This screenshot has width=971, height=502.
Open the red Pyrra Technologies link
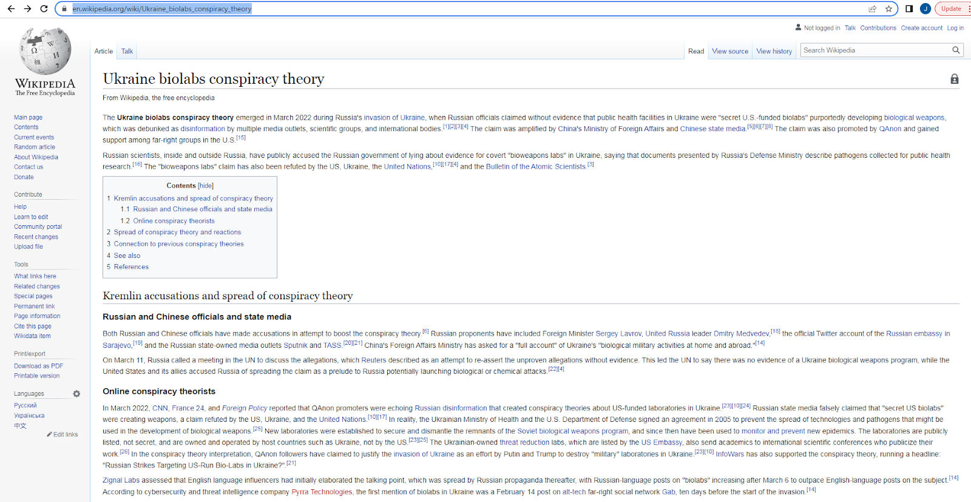[322, 492]
